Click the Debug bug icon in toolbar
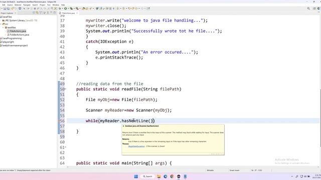 coord(60,8)
